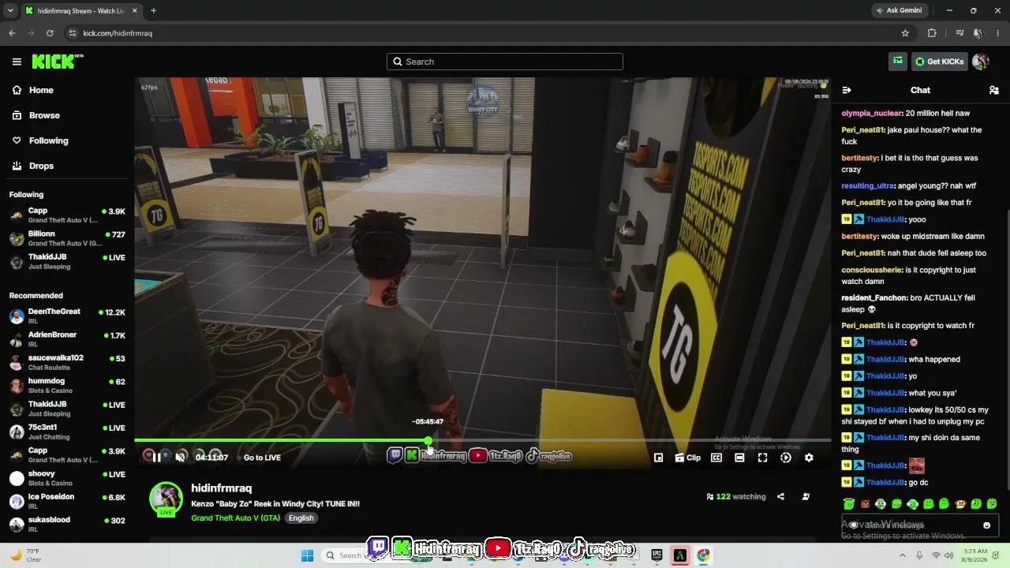The image size is (1010, 568).
Task: Open the playback speed control
Action: point(786,458)
